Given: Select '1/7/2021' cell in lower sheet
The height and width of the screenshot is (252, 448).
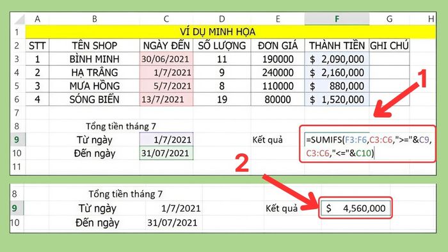Looking at the screenshot, I should point(174,209).
